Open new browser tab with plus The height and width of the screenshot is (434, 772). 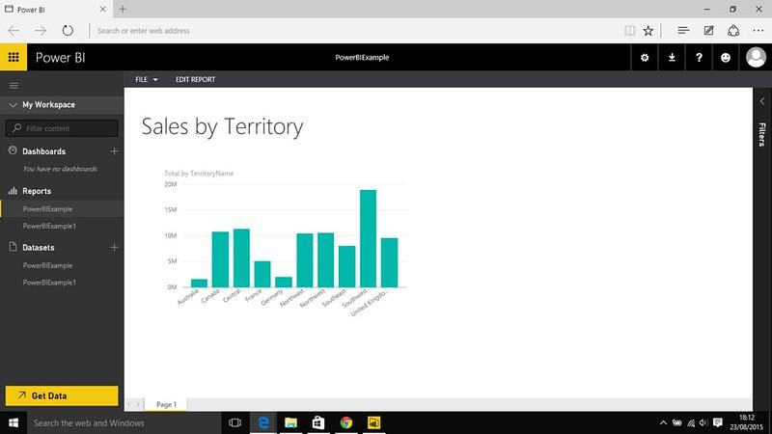point(123,9)
